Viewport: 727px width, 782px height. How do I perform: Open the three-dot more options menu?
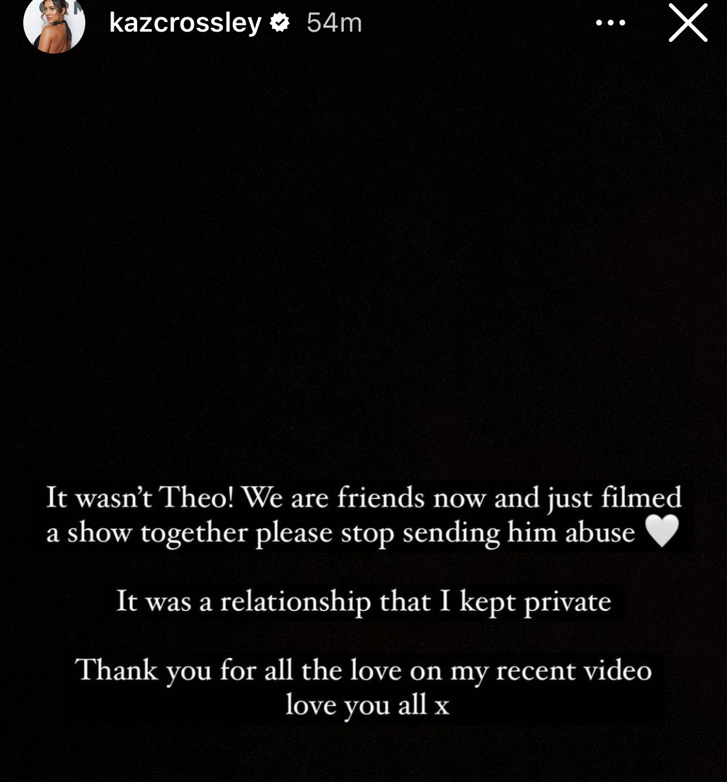click(x=611, y=23)
